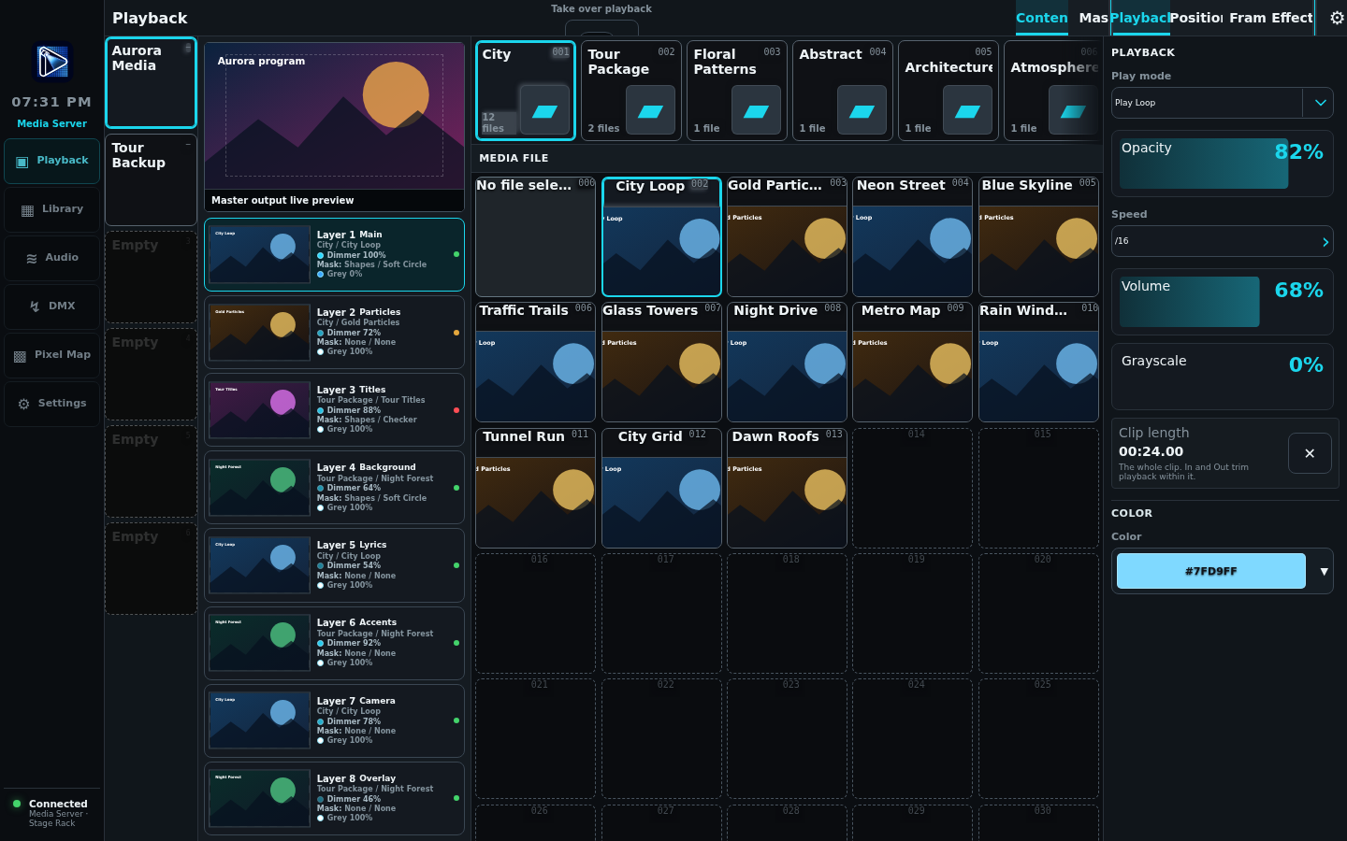Switch to the Mask tab
The height and width of the screenshot is (841, 1347).
point(1093,18)
